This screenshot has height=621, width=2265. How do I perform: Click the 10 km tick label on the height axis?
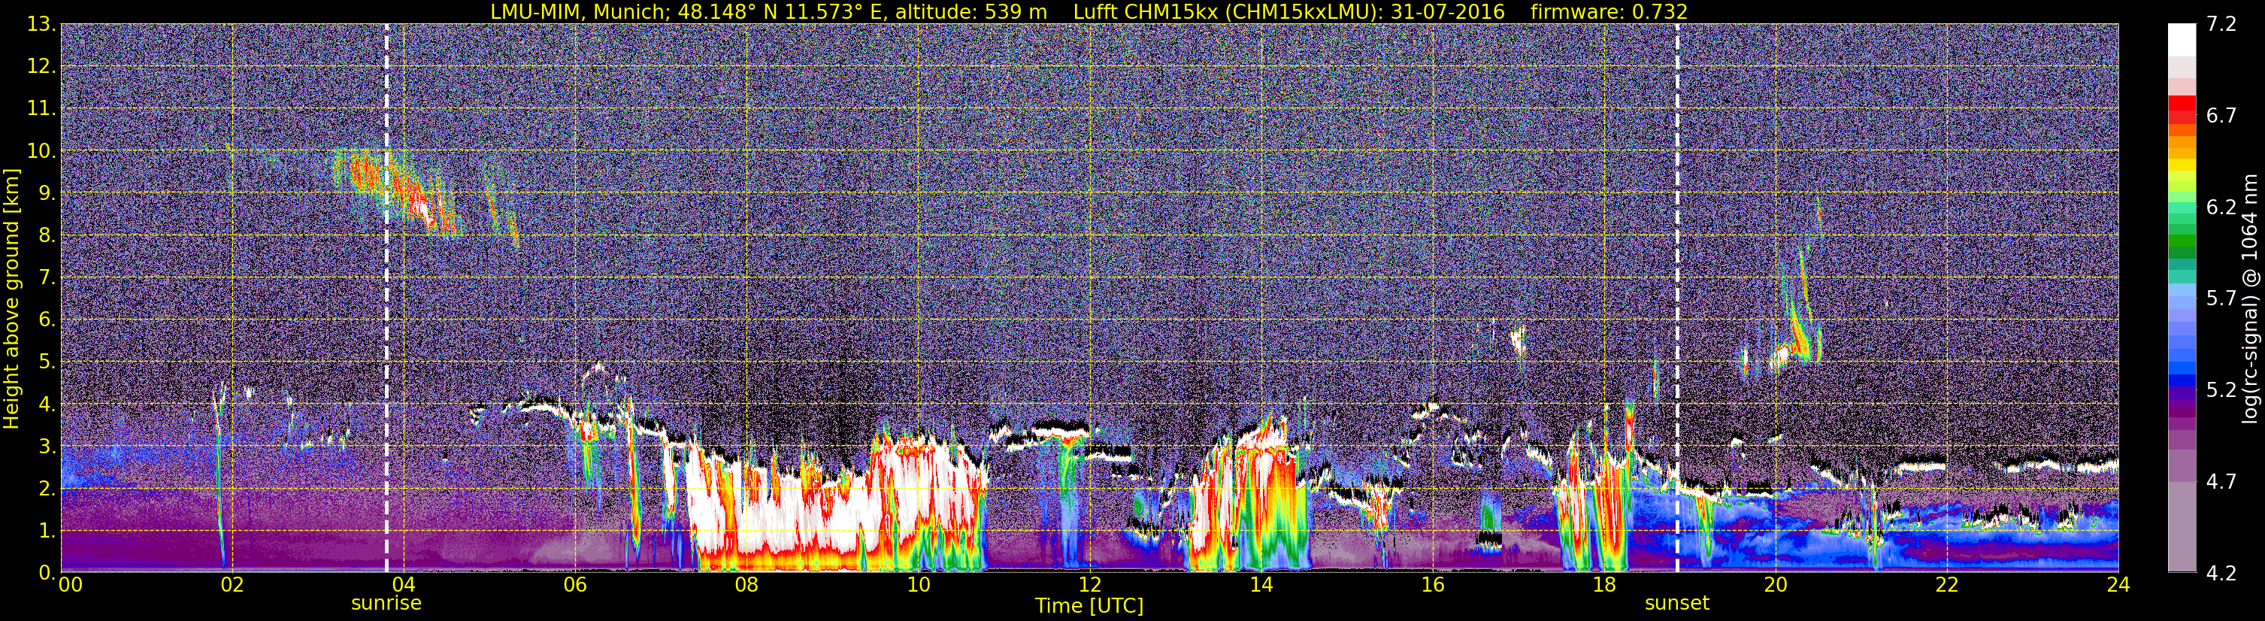point(41,151)
